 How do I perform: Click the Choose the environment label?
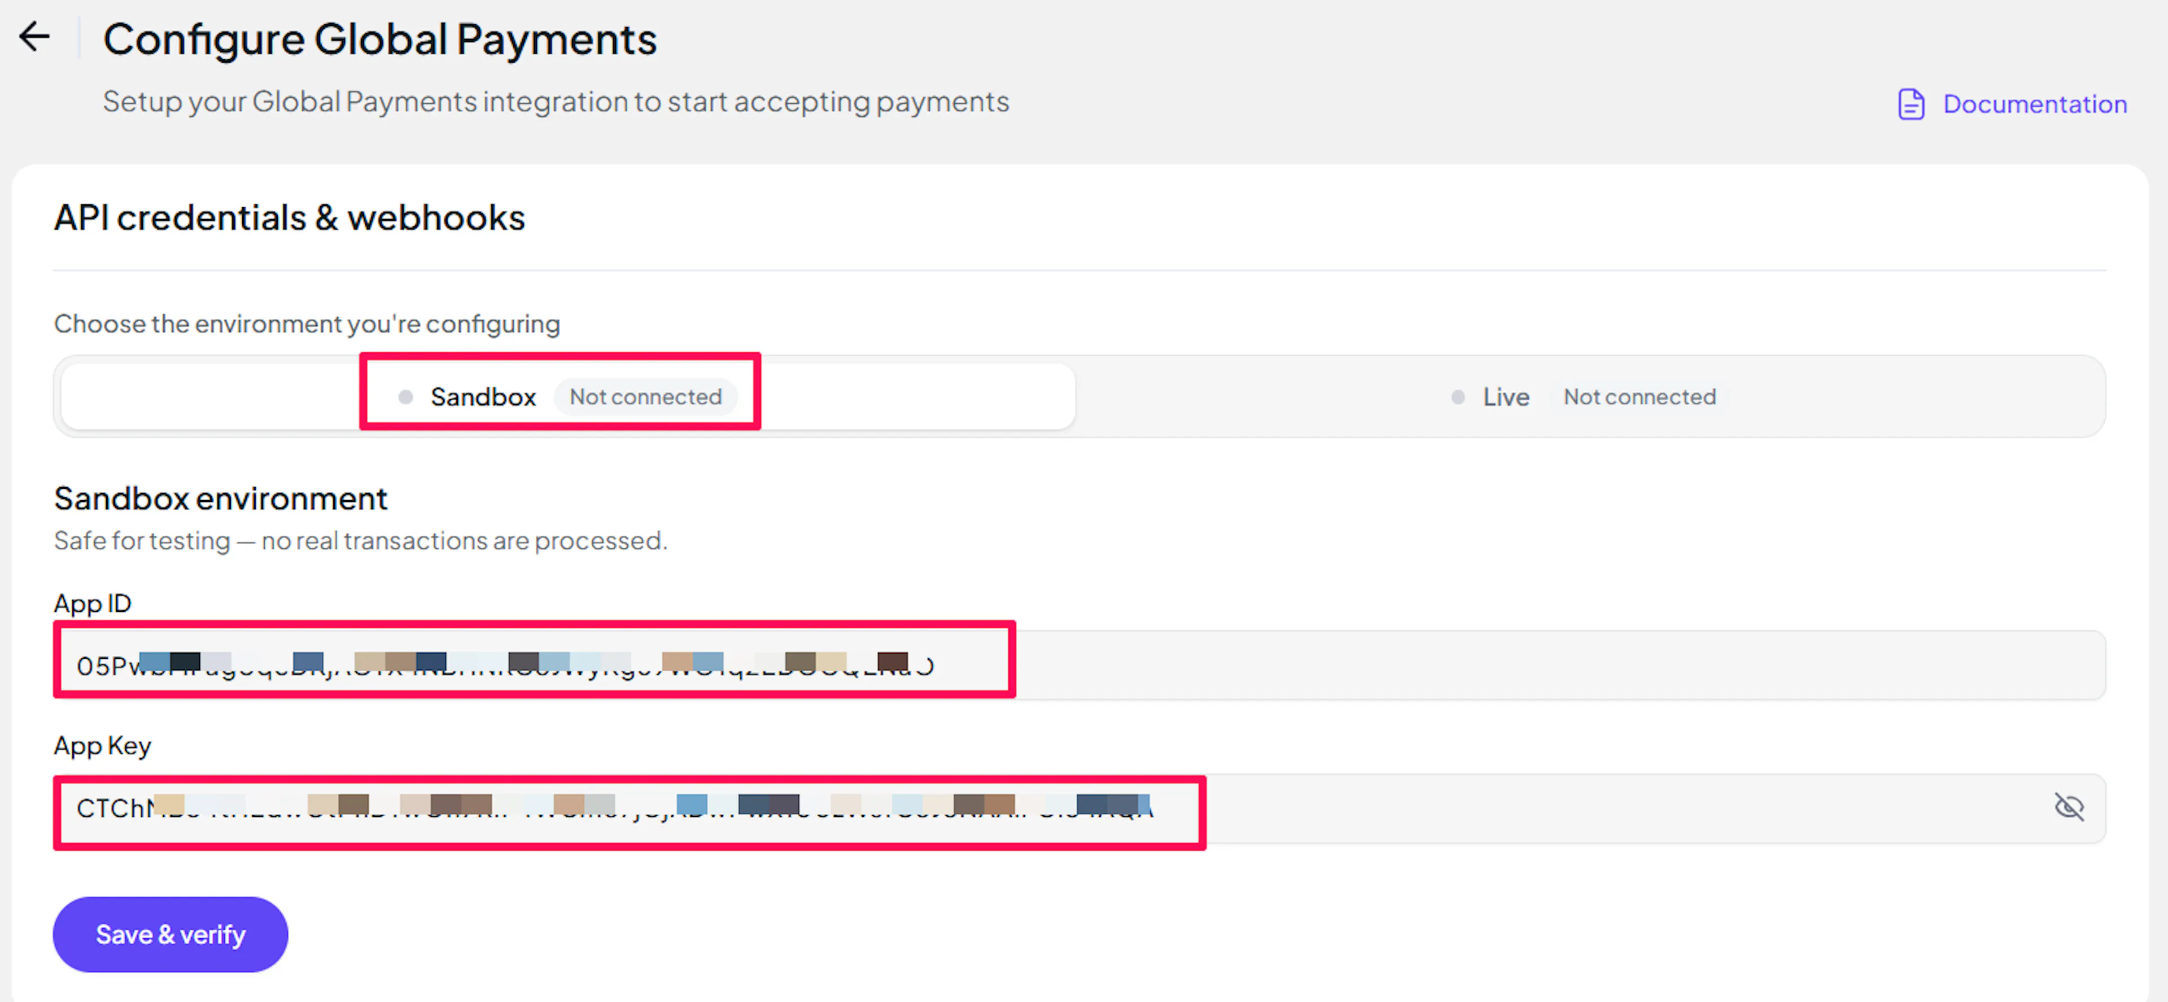pyautogui.click(x=307, y=324)
